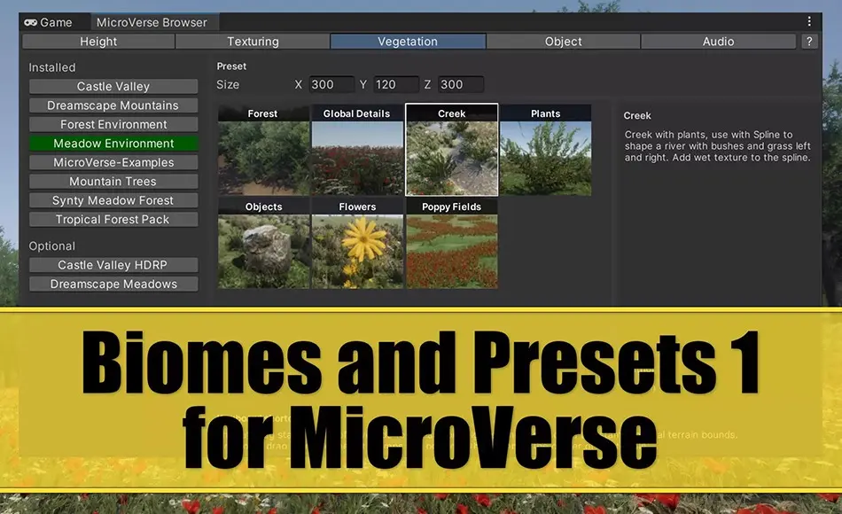842x514 pixels.
Task: Open the Texturing tab
Action: (253, 41)
